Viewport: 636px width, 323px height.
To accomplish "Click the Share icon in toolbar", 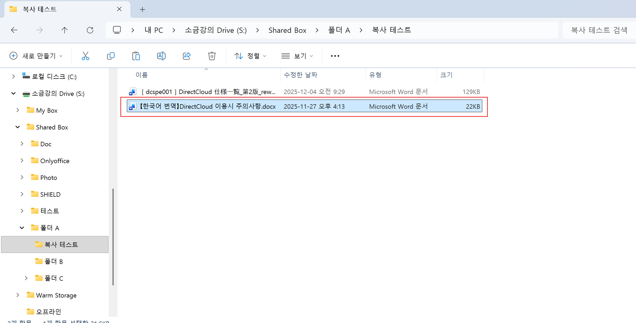I will (x=187, y=56).
